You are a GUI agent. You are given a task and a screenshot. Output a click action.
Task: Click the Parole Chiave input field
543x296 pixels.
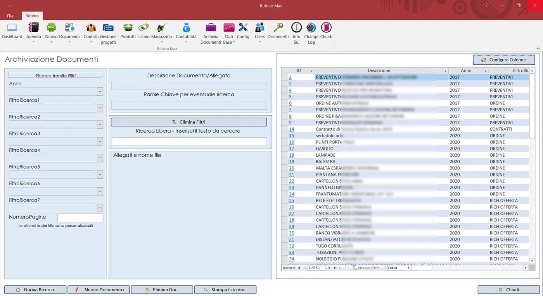point(189,105)
